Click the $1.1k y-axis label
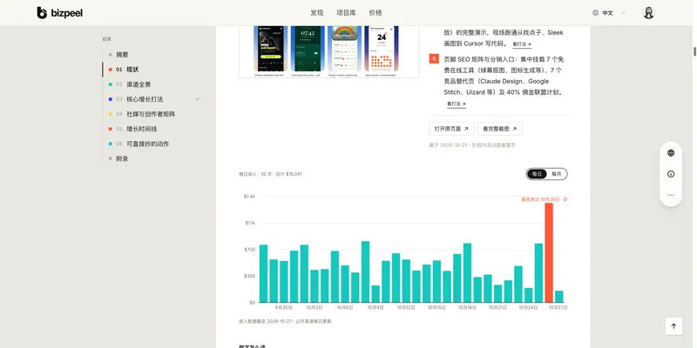697x348 pixels. tap(250, 223)
